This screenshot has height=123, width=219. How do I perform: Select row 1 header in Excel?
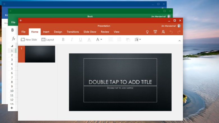click(12, 51)
